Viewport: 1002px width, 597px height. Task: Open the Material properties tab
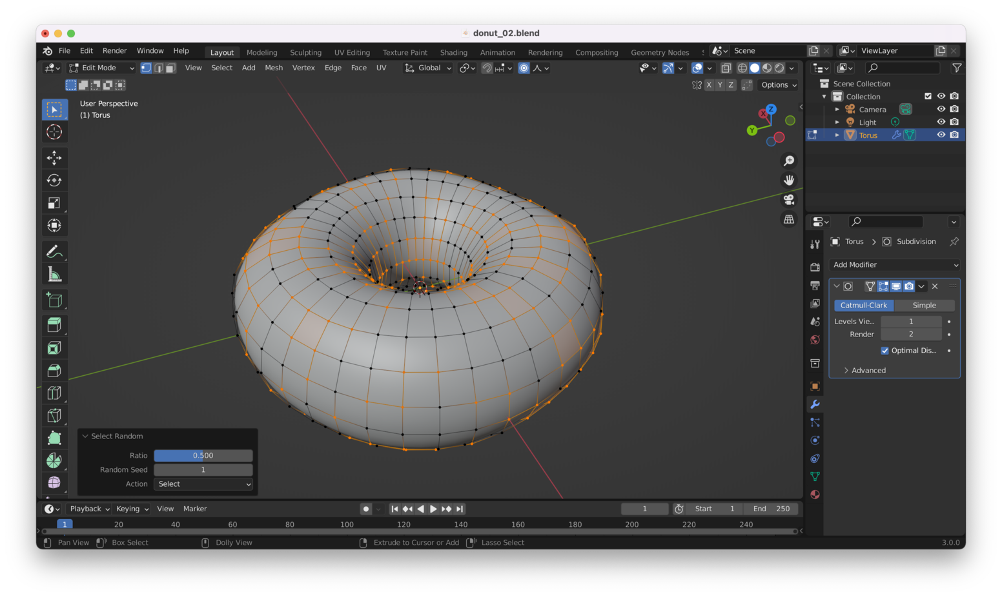tap(815, 494)
